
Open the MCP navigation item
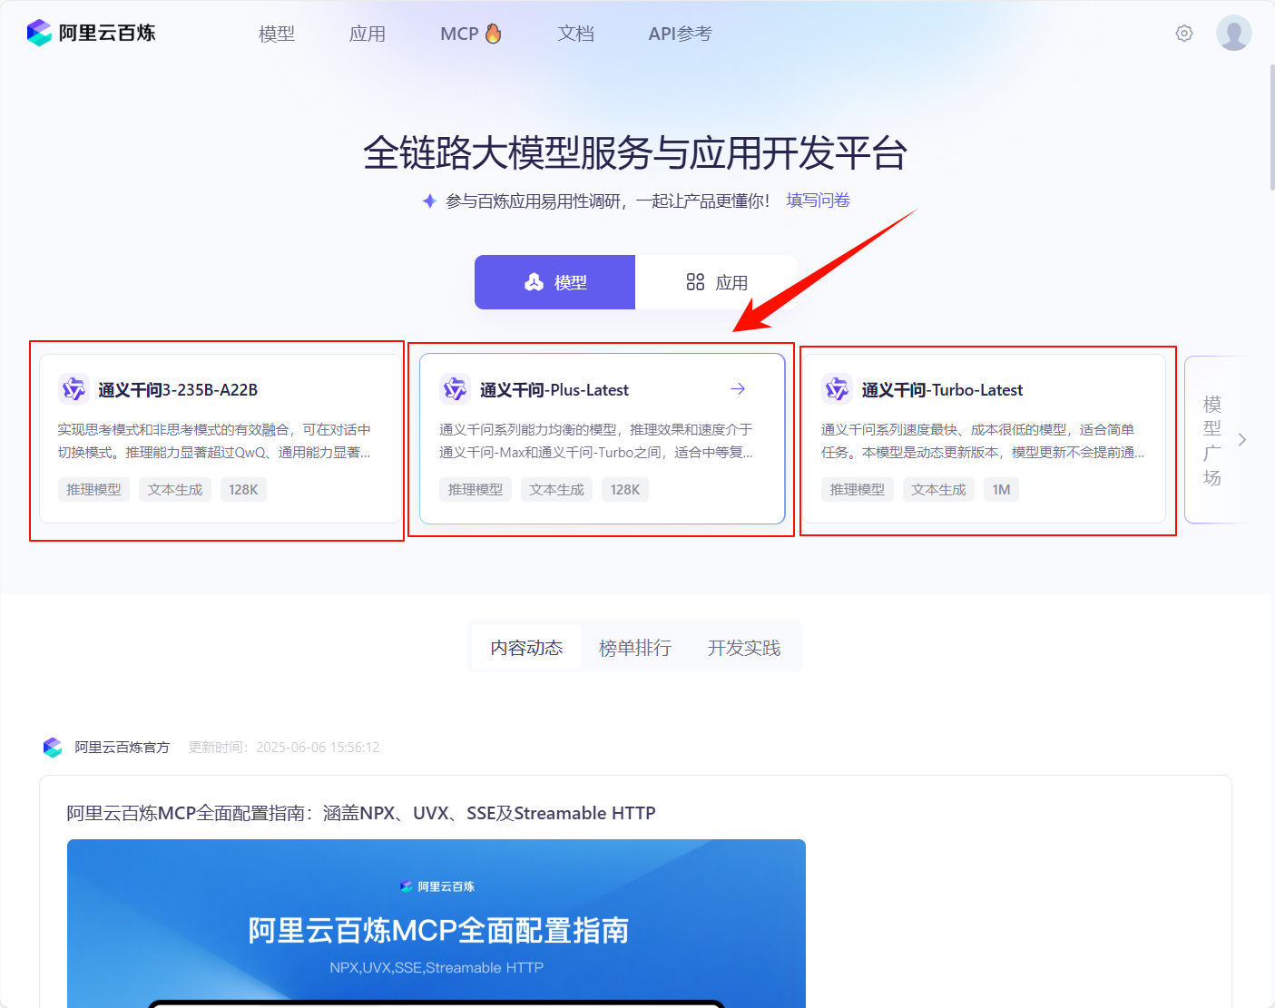click(459, 34)
